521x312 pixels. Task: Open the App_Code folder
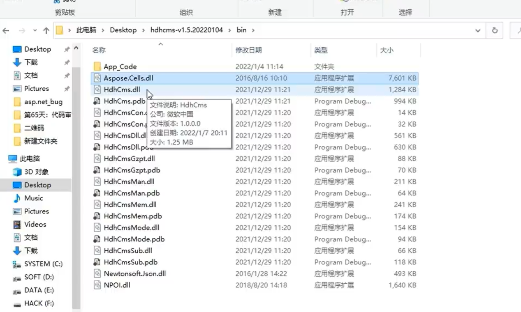(120, 67)
